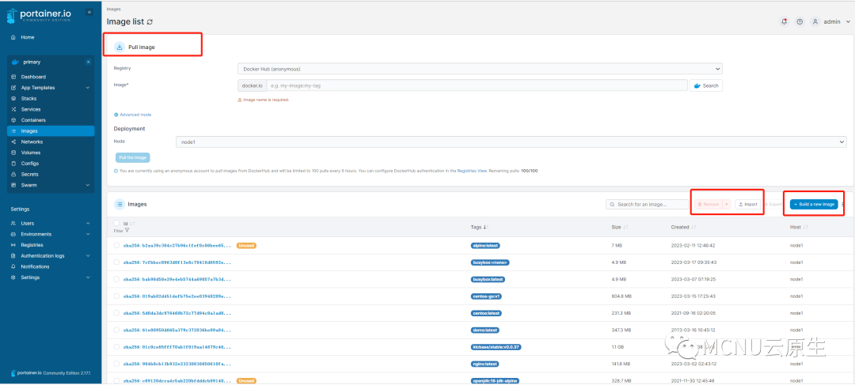Screen dimensions: 855x385
Task: Select the centos-go:v1 image row checkbox
Action: 116,296
